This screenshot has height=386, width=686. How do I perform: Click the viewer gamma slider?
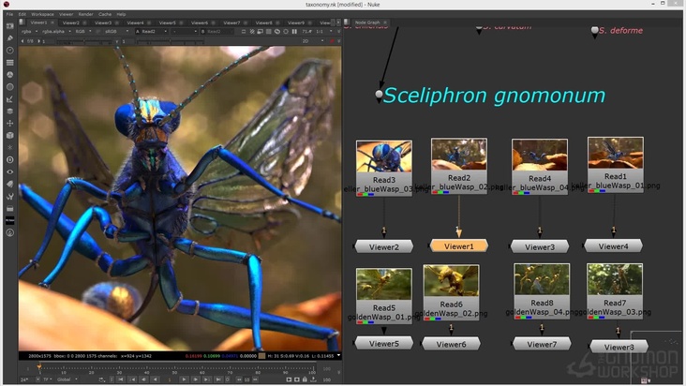(171, 41)
